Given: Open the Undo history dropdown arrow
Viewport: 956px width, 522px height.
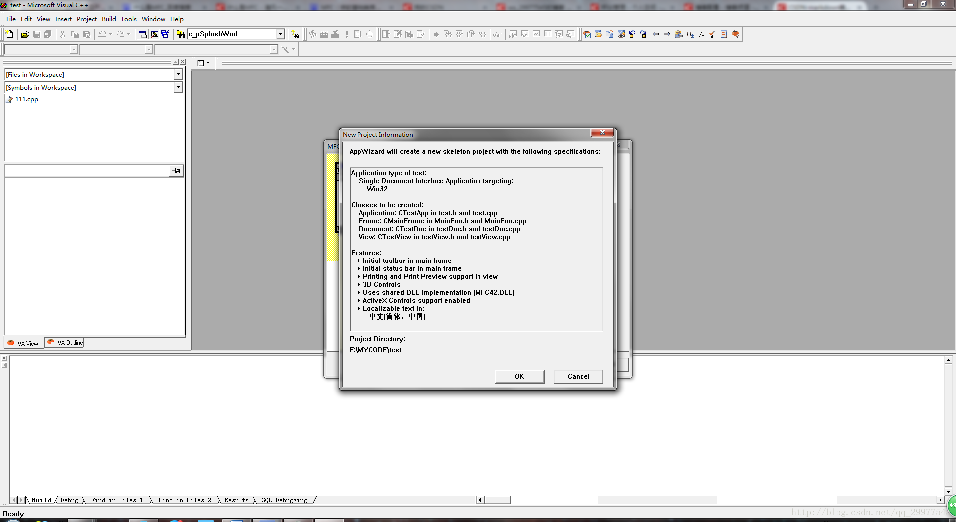Looking at the screenshot, I should tap(110, 34).
